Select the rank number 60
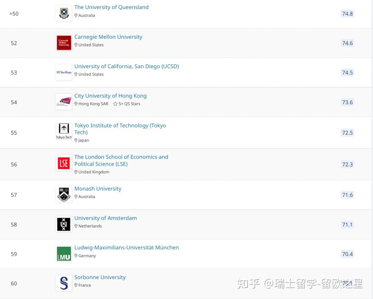This screenshot has width=373, height=299. (14, 284)
